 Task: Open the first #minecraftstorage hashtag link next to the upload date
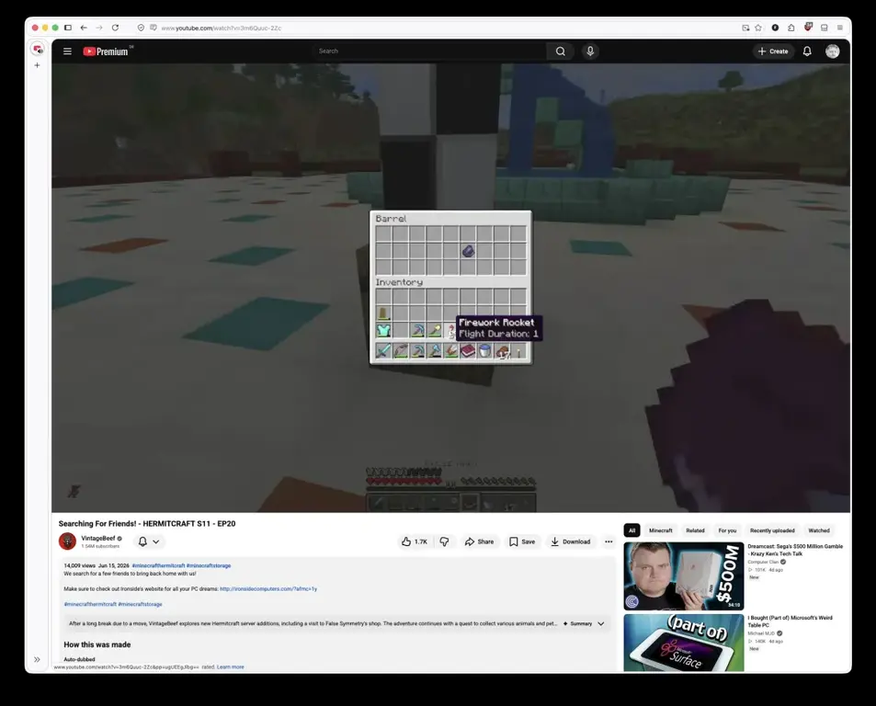click(x=209, y=565)
